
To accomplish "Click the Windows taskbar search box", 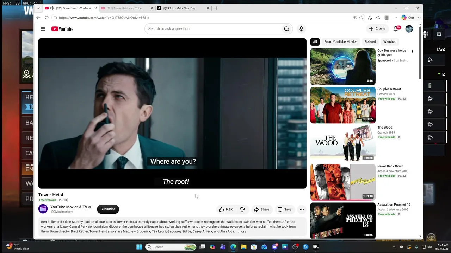I will coord(171,247).
